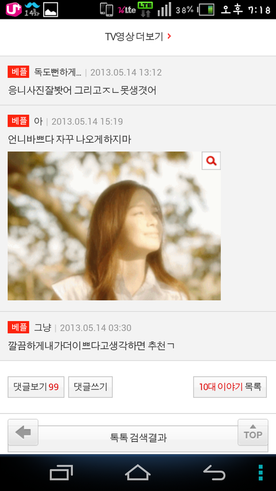Tap the Android home button

pyautogui.click(x=137, y=473)
